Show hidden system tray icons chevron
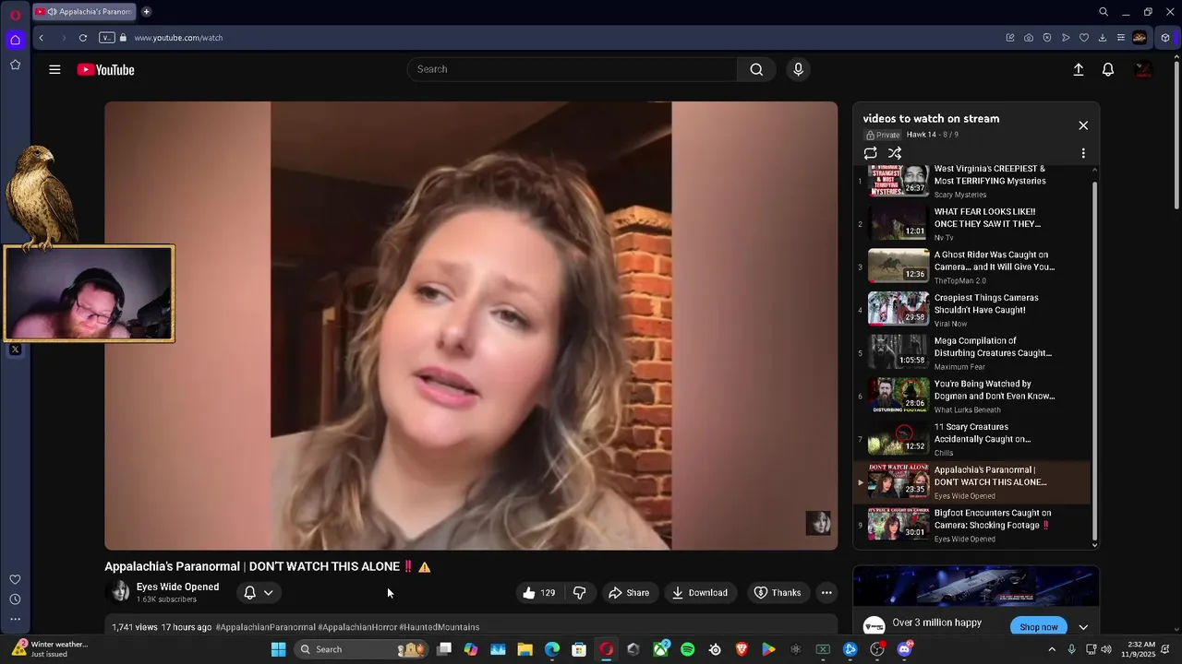Image resolution: width=1182 pixels, height=664 pixels. click(x=1052, y=649)
